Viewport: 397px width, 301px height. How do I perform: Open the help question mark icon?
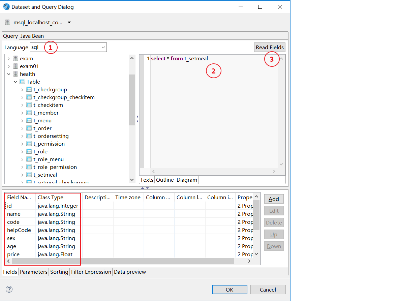9,289
